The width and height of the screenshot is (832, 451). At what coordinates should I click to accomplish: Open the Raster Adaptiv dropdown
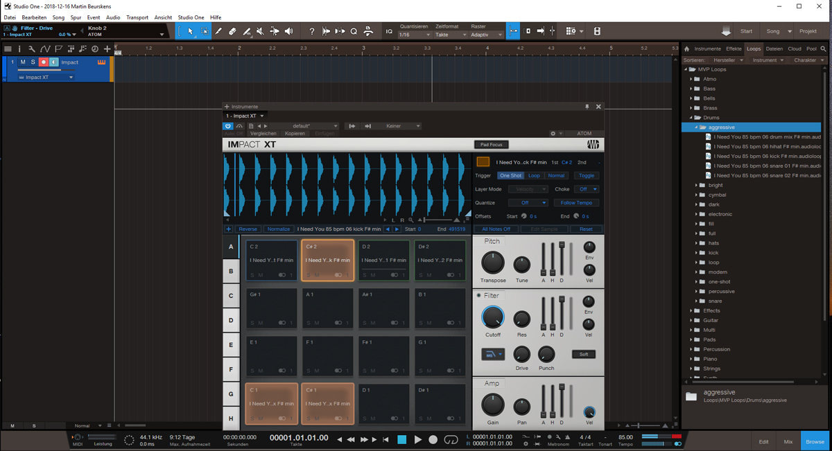486,35
